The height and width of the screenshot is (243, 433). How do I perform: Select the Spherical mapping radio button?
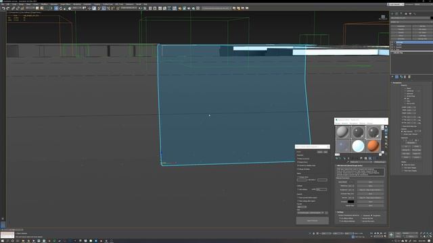tap(405, 93)
